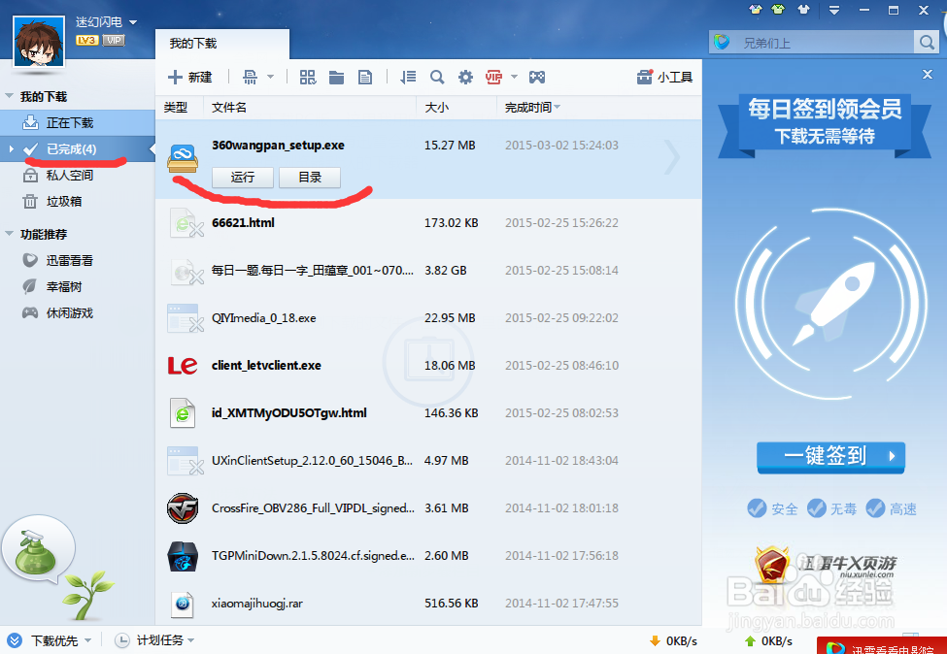Click the spray bottle bubble icon

point(39,550)
